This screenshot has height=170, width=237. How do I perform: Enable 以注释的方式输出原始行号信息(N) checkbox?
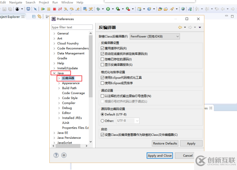tap(102, 96)
